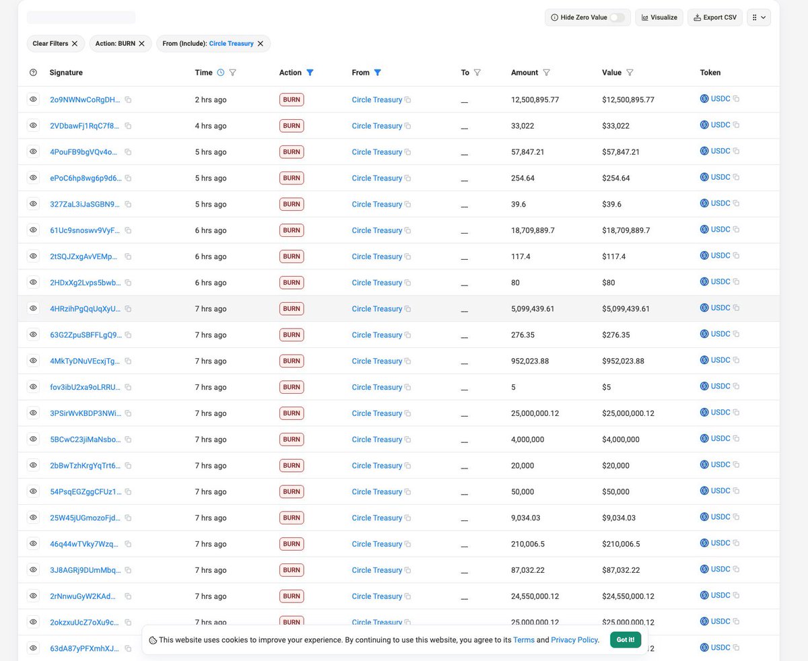The height and width of the screenshot is (661, 808).
Task: Open Circle Treasury account in 210,006.5 row
Action: pos(377,544)
